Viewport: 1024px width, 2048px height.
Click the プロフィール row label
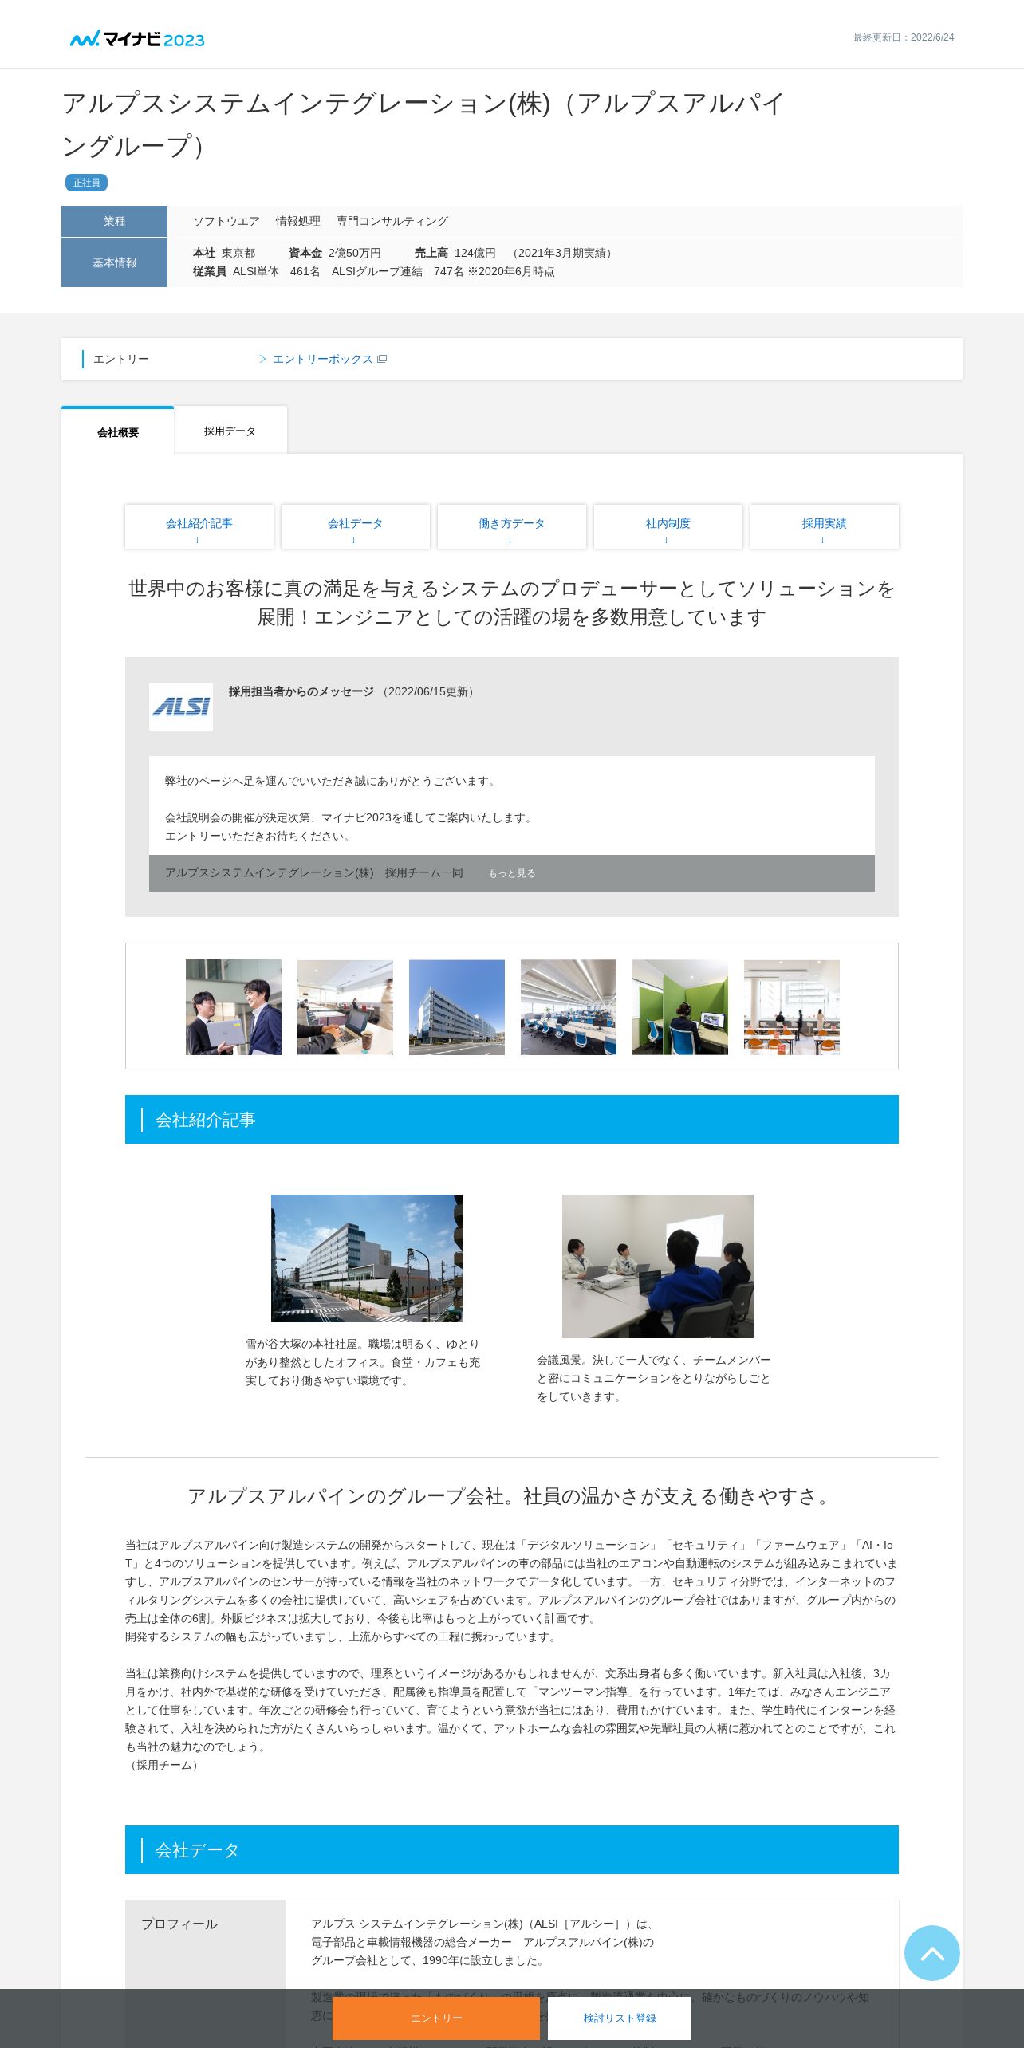[x=179, y=1924]
